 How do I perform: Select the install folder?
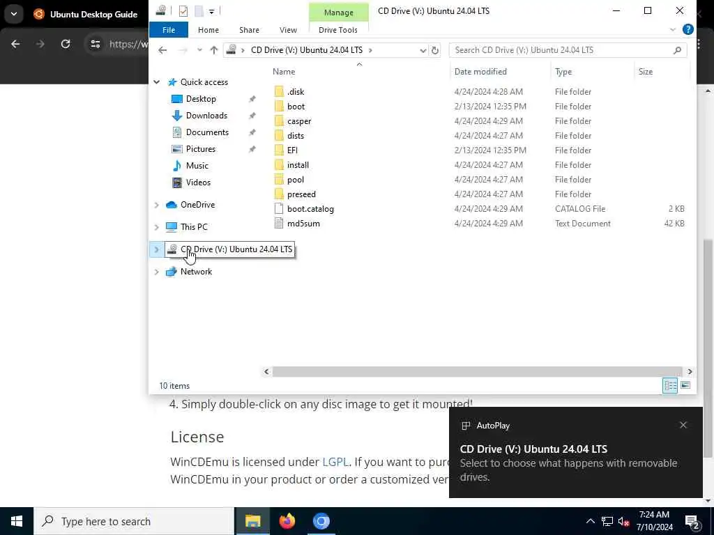(298, 164)
